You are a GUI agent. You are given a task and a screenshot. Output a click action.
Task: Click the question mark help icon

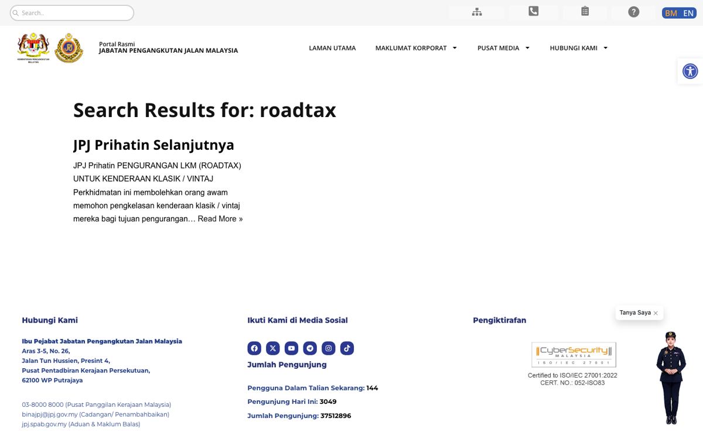tap(633, 12)
